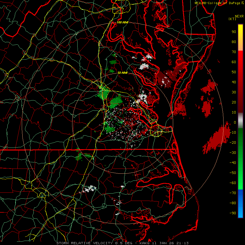245x245 pixels.
Task: Select the -10 knot scale label
Action: pyautogui.click(x=233, y=133)
